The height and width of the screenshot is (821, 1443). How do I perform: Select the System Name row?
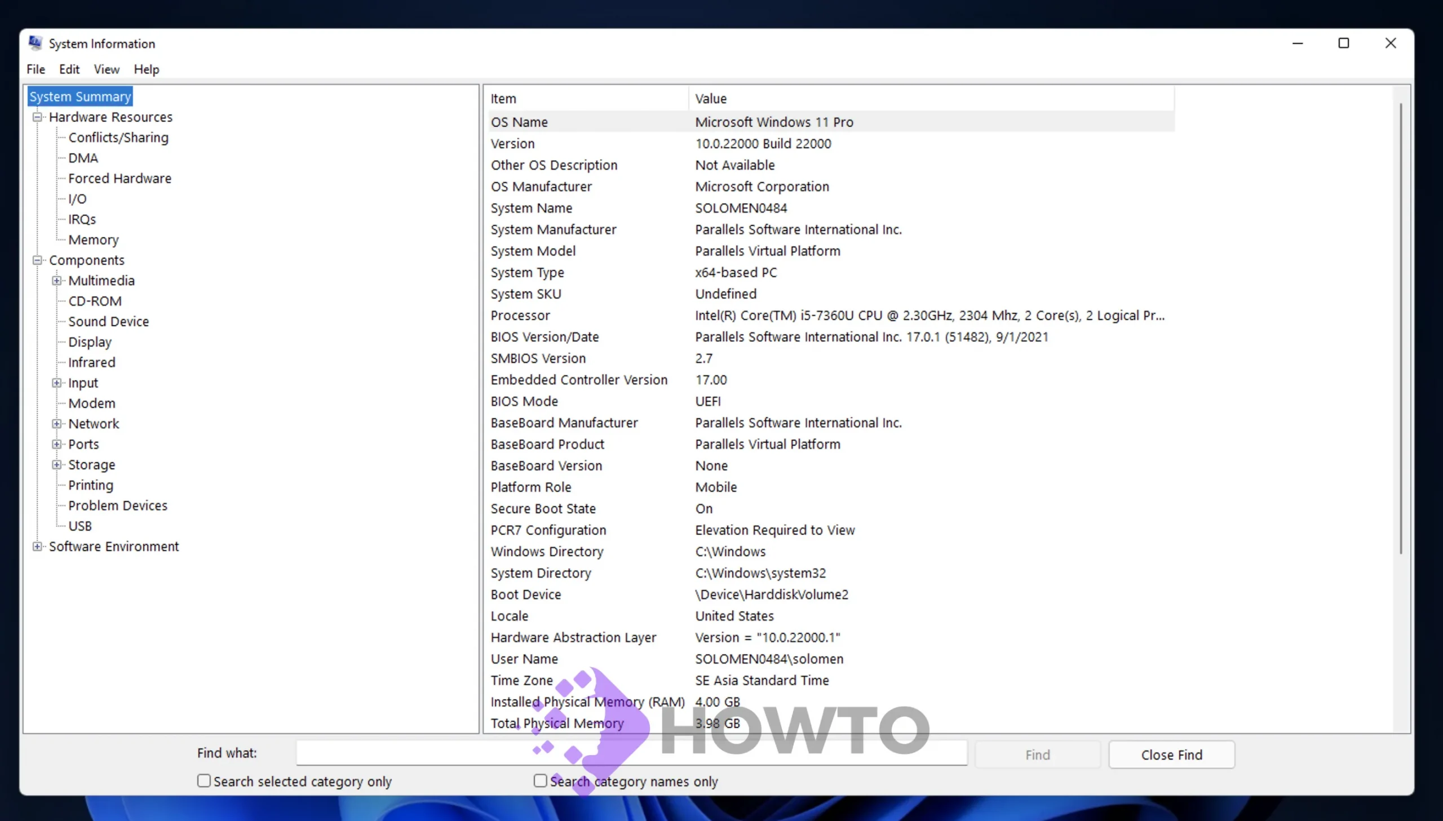(x=831, y=208)
